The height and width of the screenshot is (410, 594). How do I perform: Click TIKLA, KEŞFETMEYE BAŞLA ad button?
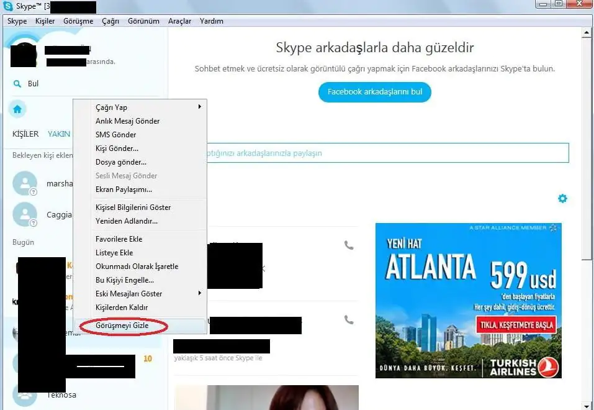coord(516,325)
